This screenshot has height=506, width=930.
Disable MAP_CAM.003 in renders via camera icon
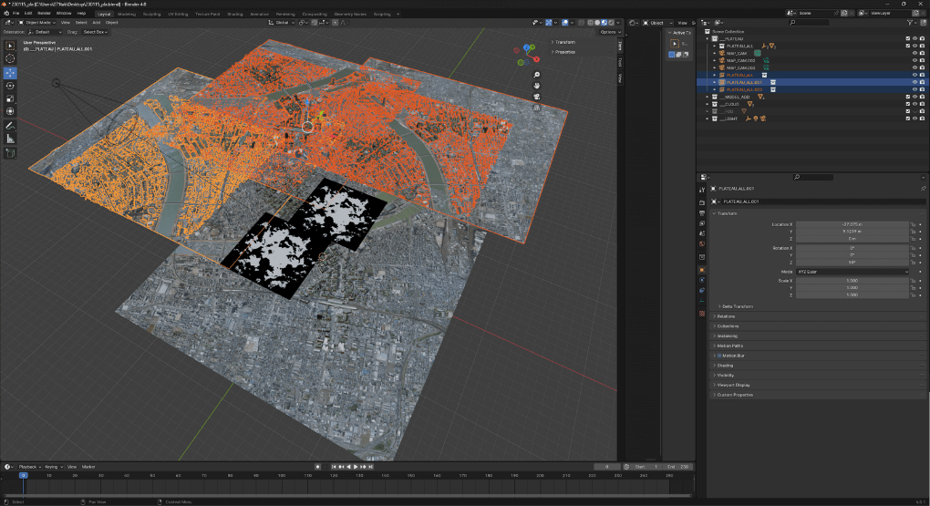pos(922,67)
